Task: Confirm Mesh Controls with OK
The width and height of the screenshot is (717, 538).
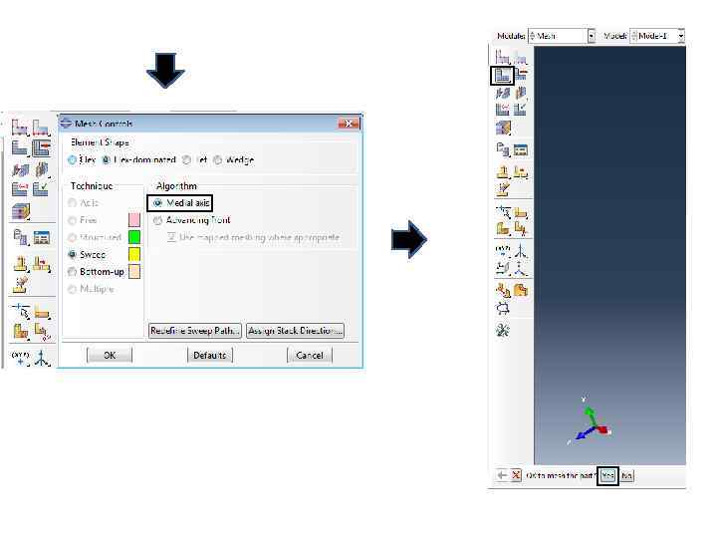Action: pyautogui.click(x=110, y=355)
